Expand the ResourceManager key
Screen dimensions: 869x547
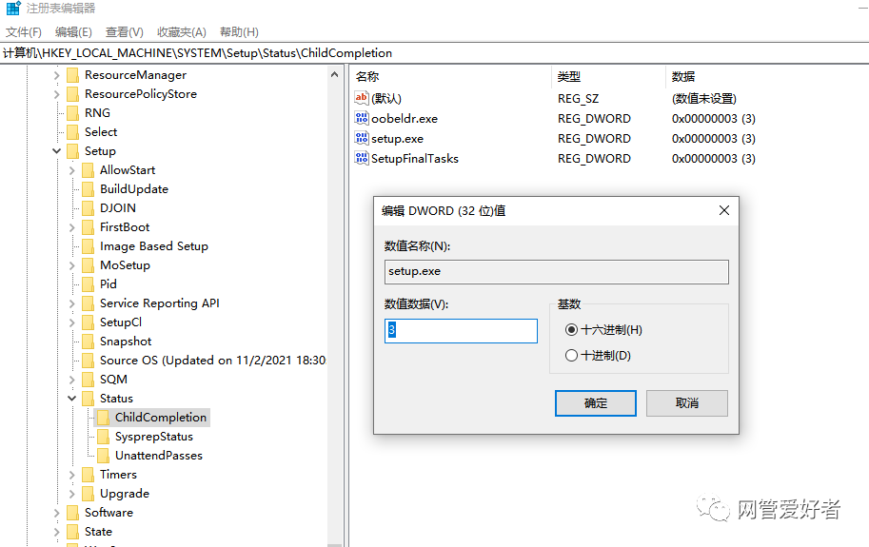(56, 75)
